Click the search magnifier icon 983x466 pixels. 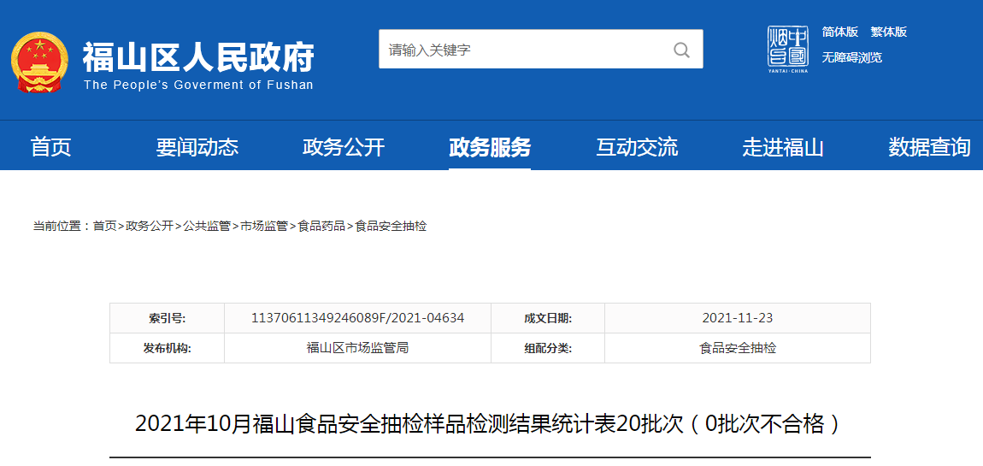pyautogui.click(x=681, y=50)
